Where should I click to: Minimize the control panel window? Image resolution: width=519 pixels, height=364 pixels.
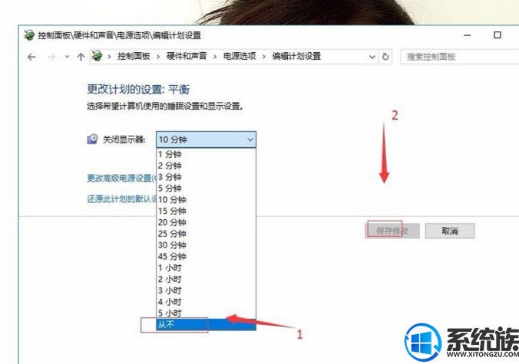coord(468,35)
